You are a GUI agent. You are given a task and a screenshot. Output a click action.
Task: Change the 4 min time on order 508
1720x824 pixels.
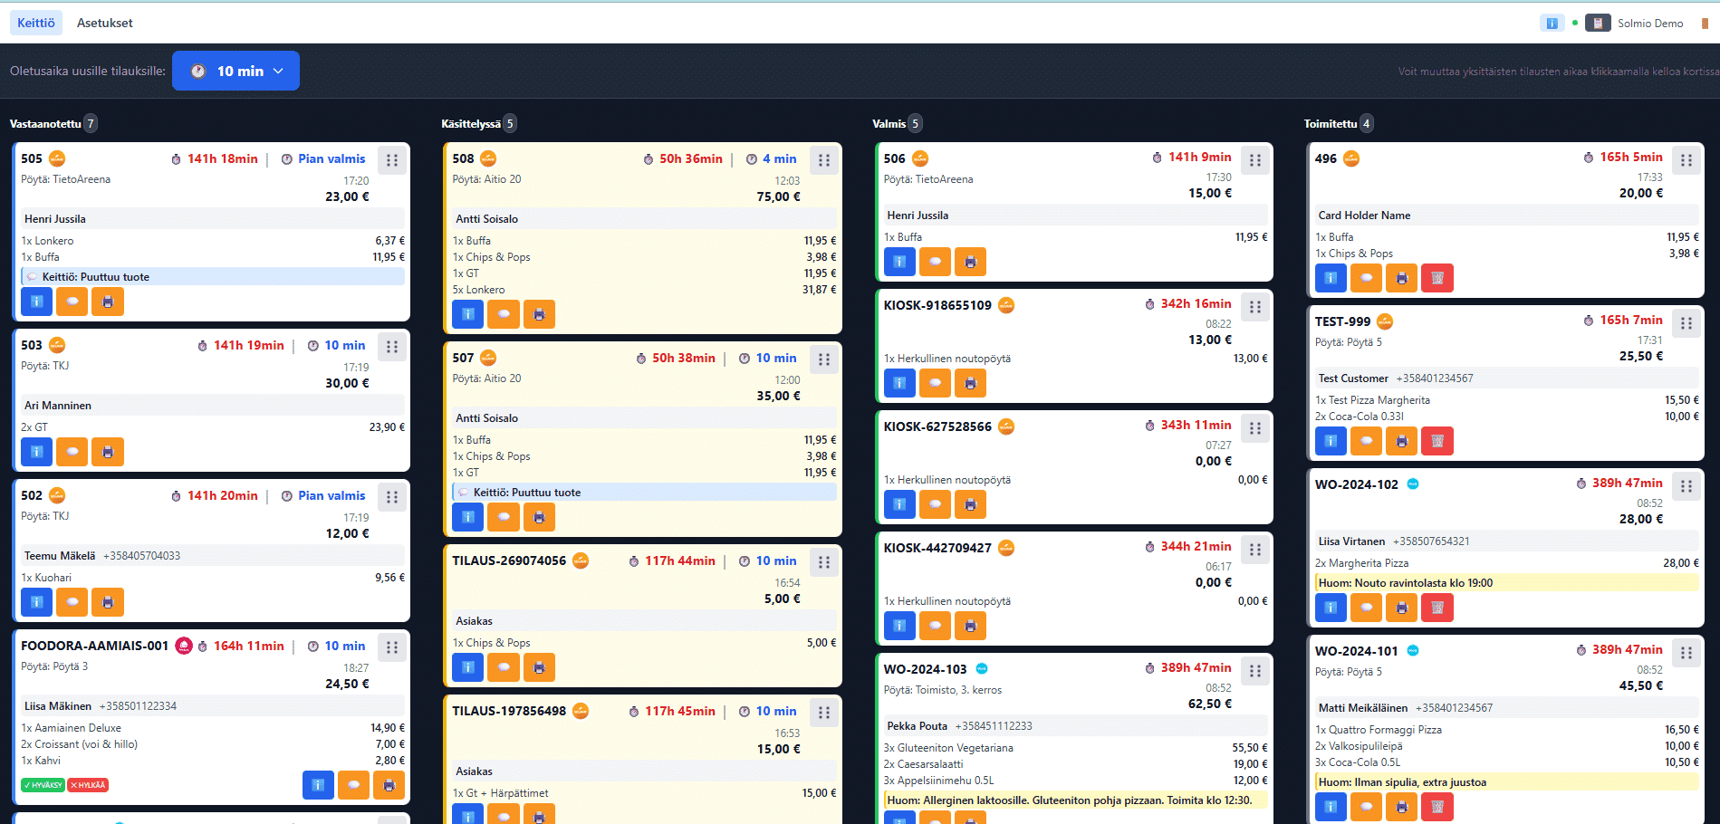click(771, 158)
